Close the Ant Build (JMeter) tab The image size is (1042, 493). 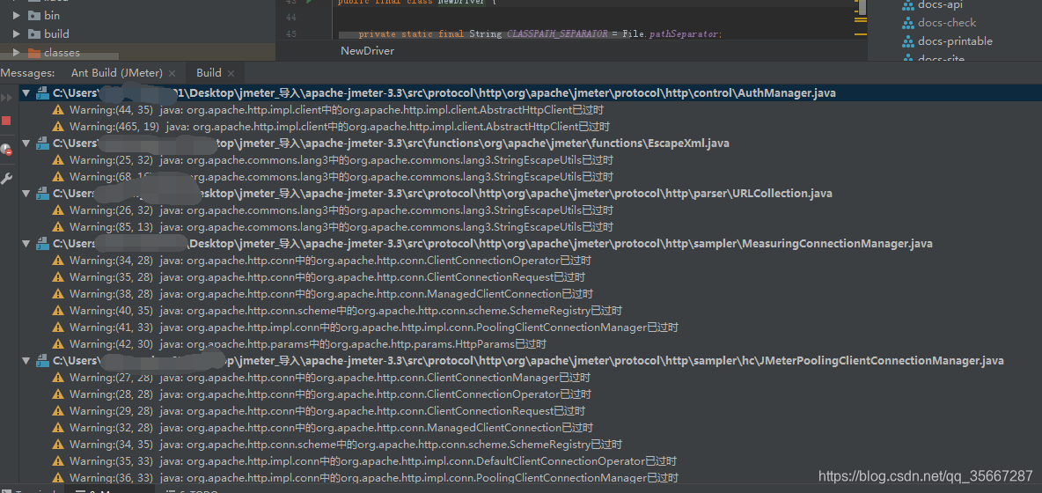coord(172,73)
